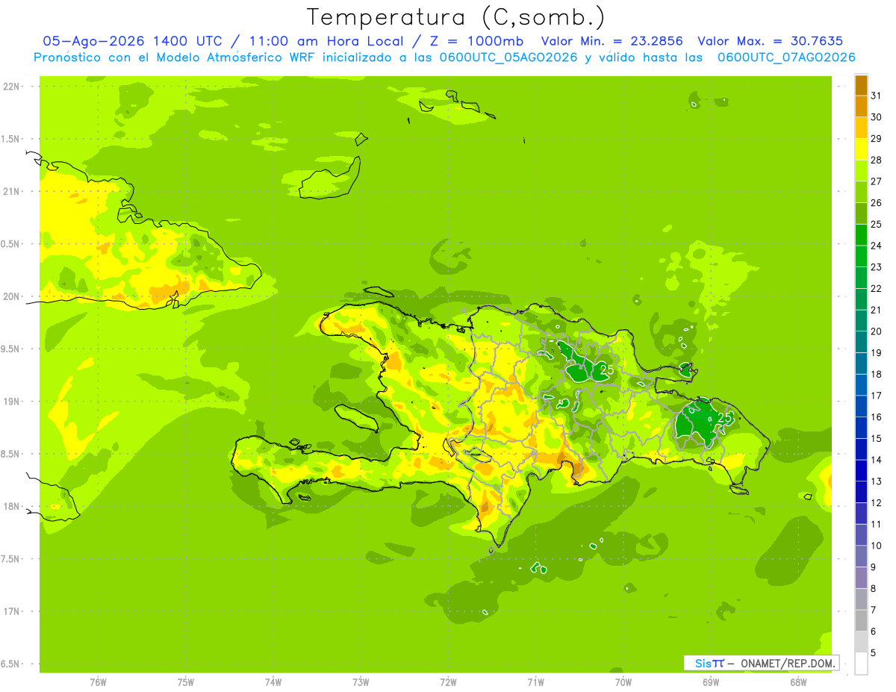Select "Valor Max. = 30.7635" text
Screen dimensions: 896x692
click(x=770, y=41)
